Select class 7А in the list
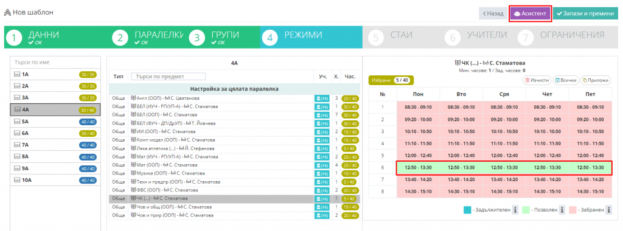The image size is (623, 231). click(55, 145)
